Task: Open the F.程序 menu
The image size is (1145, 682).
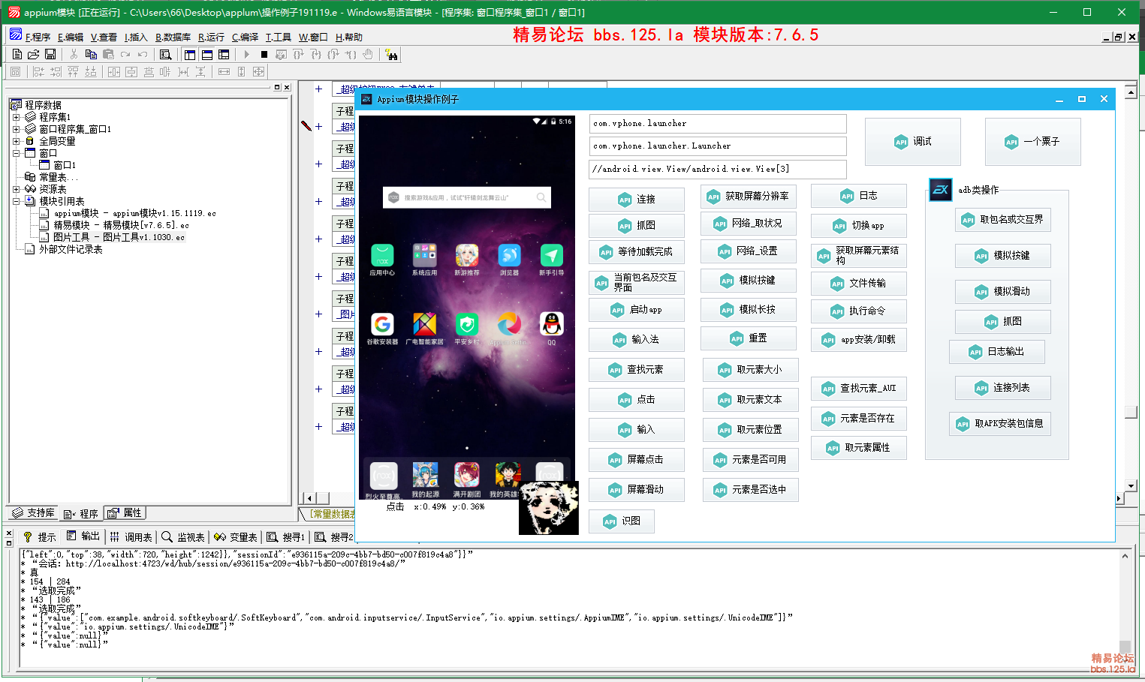Action: pyautogui.click(x=38, y=37)
